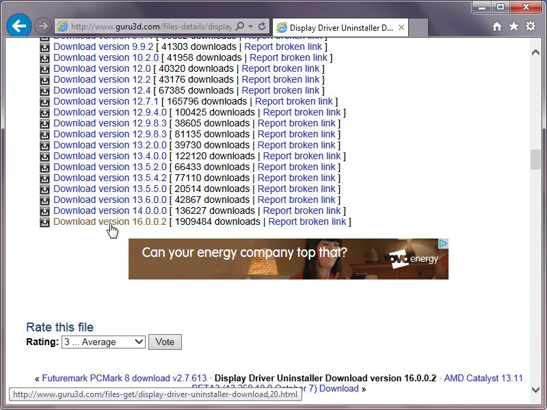
Task: Click the AdChoices icon on the banner ad
Action: click(443, 243)
